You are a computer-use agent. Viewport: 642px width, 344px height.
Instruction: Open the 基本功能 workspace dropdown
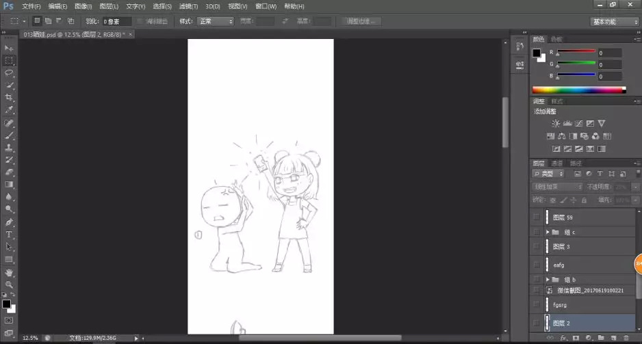[614, 21]
